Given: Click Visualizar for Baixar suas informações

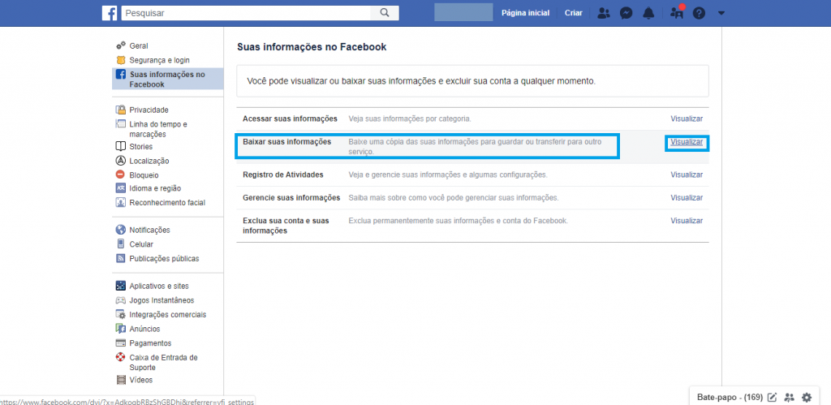Looking at the screenshot, I should [687, 142].
